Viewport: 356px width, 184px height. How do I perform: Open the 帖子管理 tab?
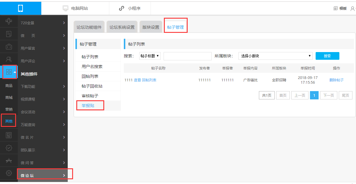(175, 27)
